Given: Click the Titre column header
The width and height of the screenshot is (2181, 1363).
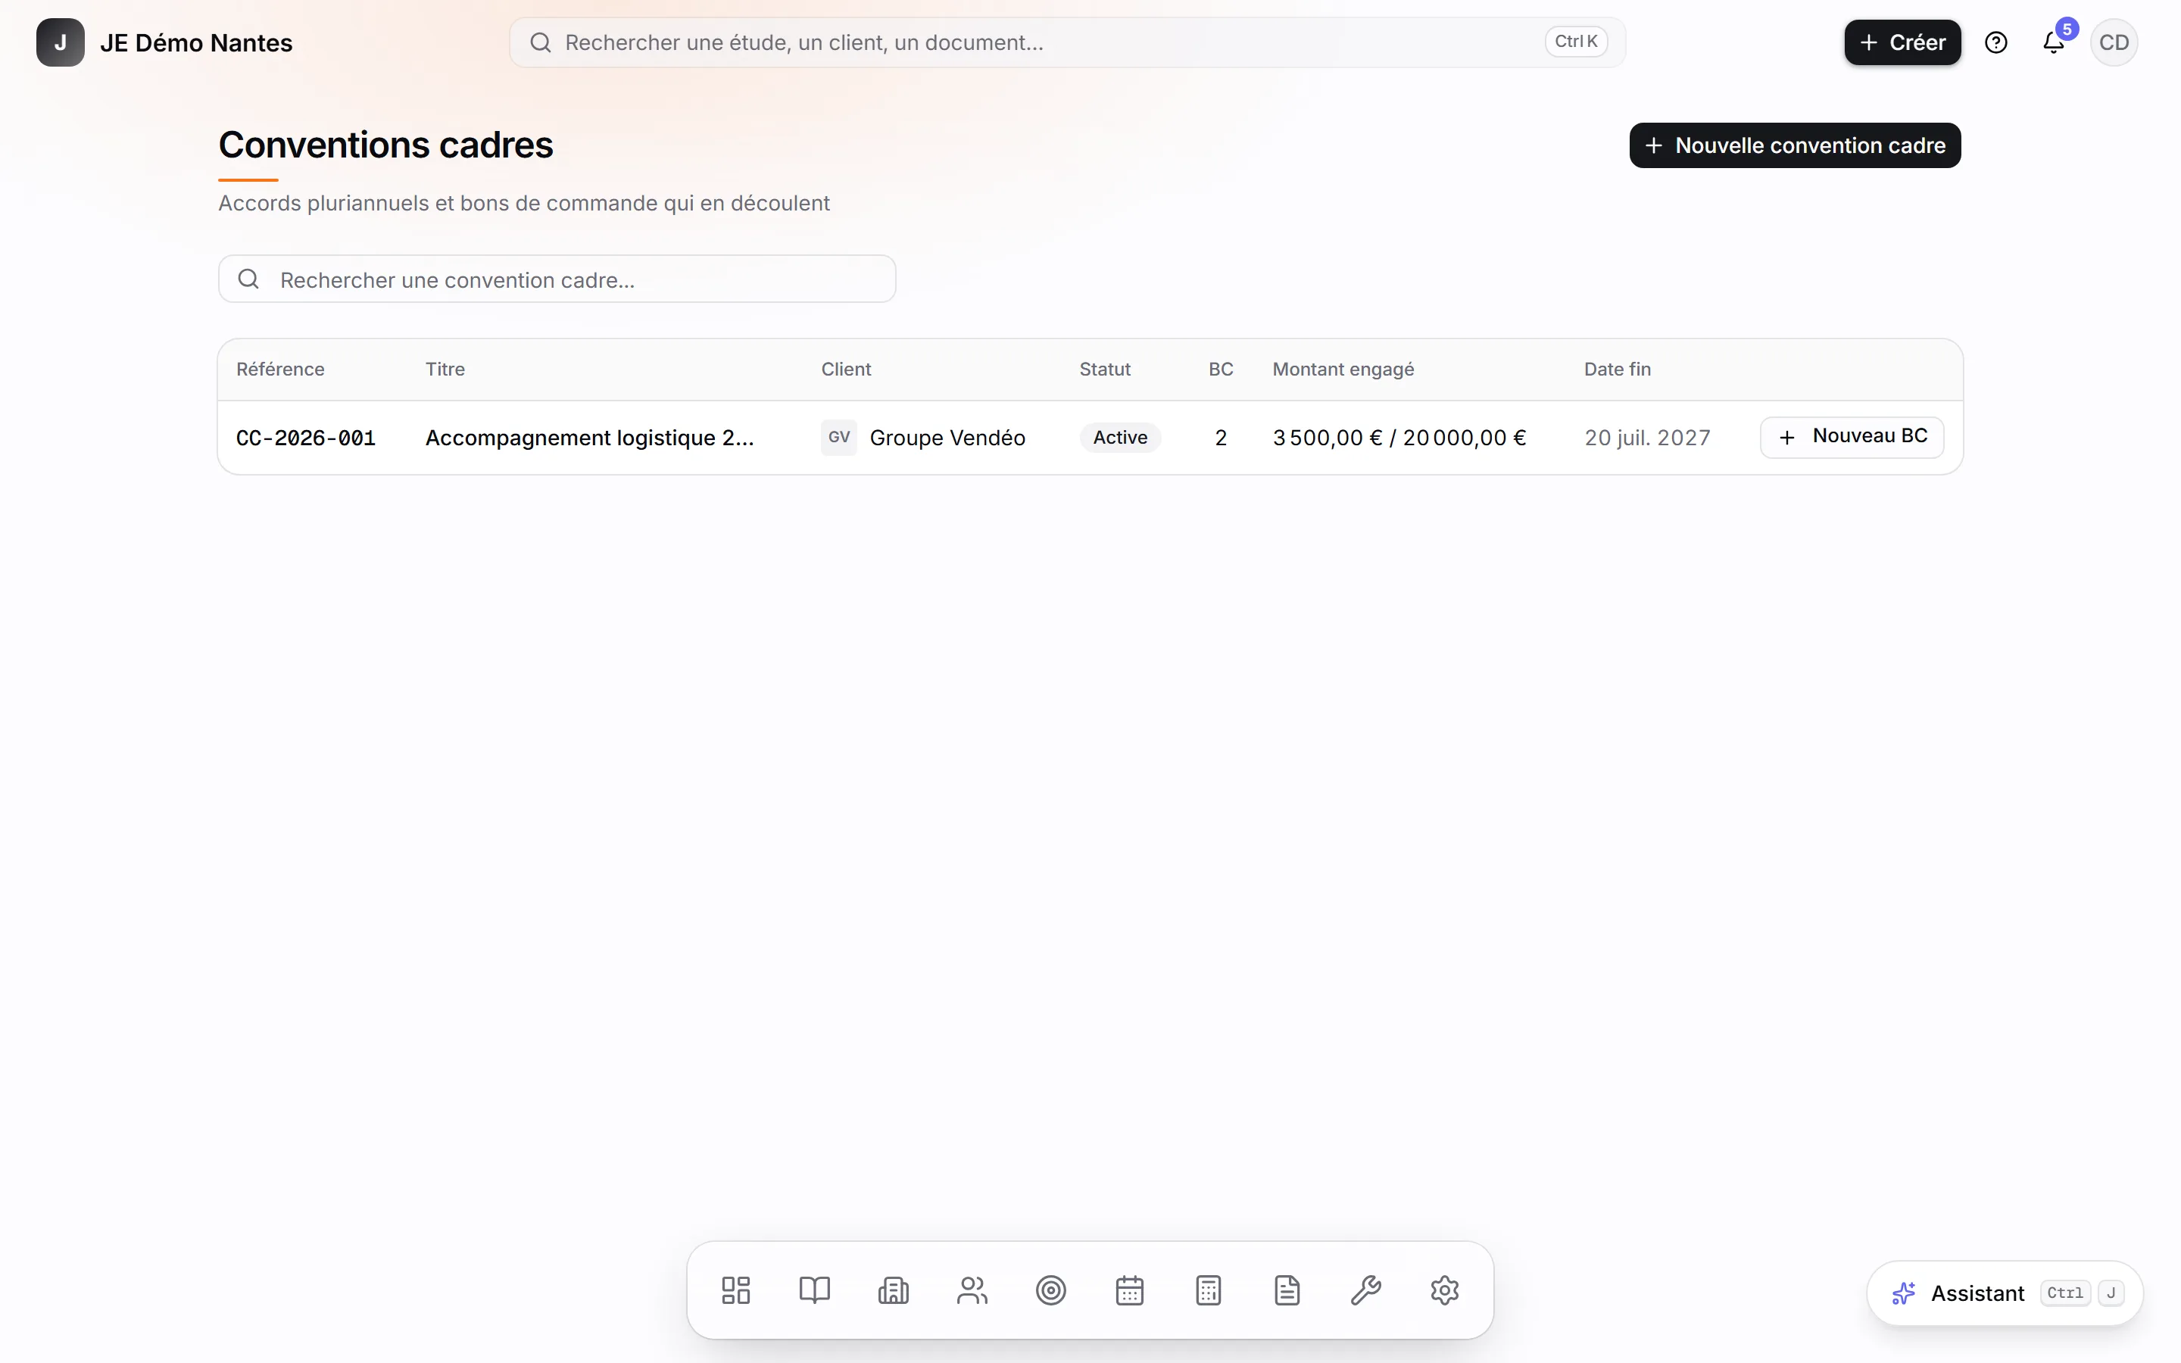Looking at the screenshot, I should coord(445,370).
